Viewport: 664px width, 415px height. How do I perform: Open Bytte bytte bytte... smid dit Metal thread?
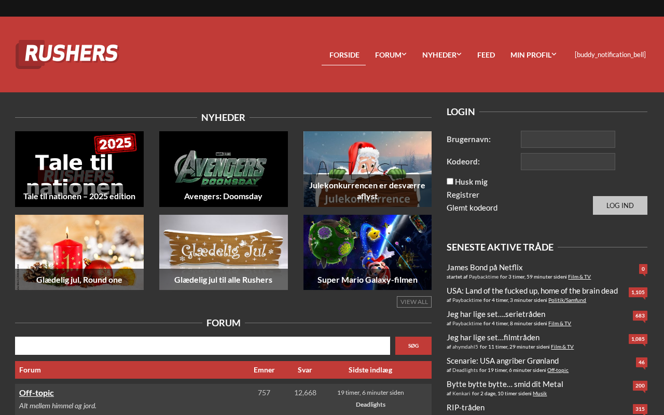pyautogui.click(x=505, y=384)
